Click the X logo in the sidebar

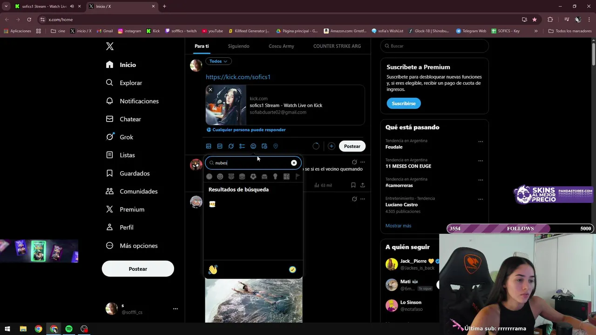[x=109, y=46]
